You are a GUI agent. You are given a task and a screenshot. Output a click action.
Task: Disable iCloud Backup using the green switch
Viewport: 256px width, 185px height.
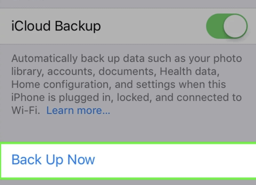227,26
